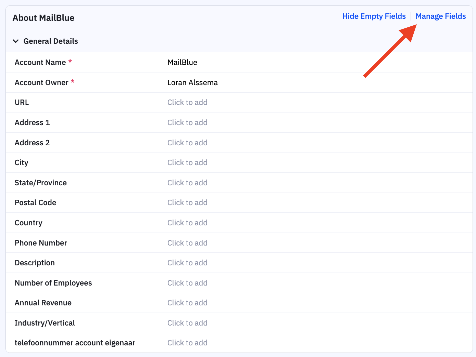Viewport: 476px width, 357px height.
Task: Collapse the General Details section chevron
Action: (x=16, y=41)
